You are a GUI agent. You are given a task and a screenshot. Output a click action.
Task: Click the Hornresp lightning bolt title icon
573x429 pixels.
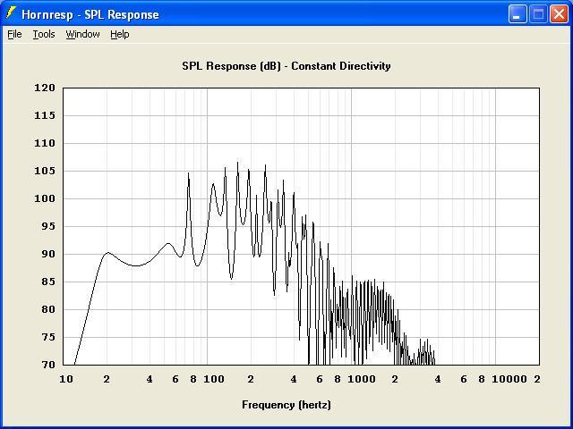click(11, 13)
